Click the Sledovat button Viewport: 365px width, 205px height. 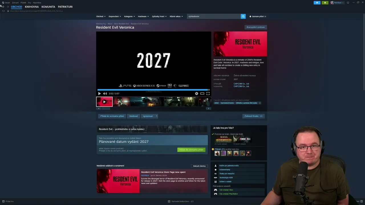[x=133, y=116]
